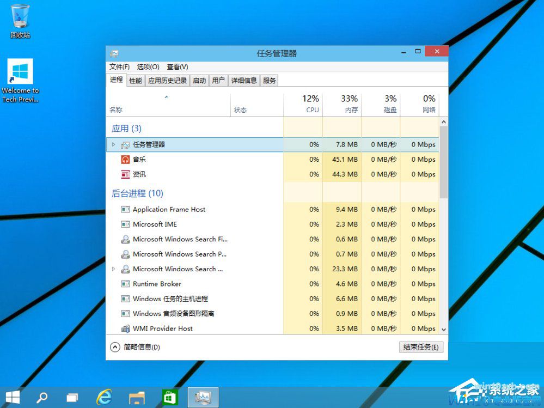Click the 音乐 app icon in the process list
The image size is (544, 408).
[125, 159]
